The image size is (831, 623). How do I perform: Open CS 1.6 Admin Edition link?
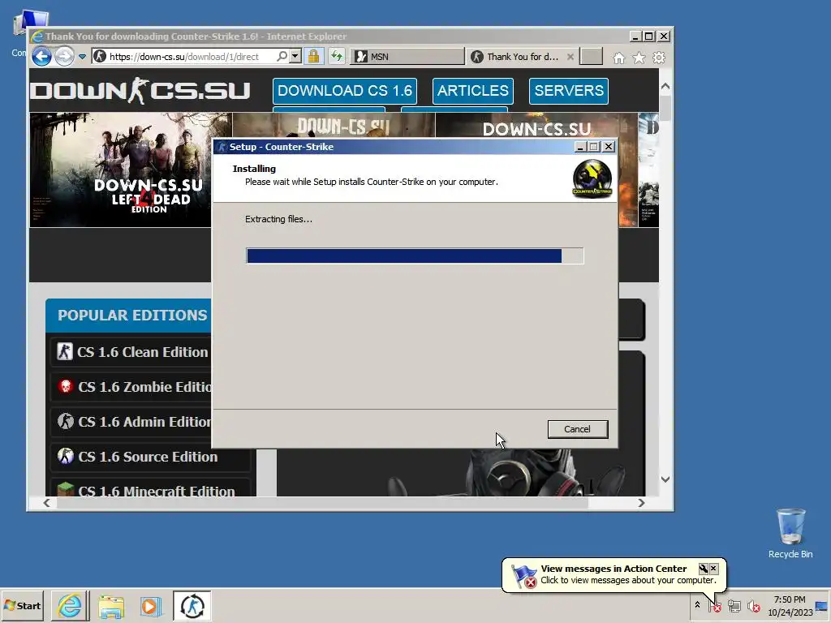tap(144, 422)
